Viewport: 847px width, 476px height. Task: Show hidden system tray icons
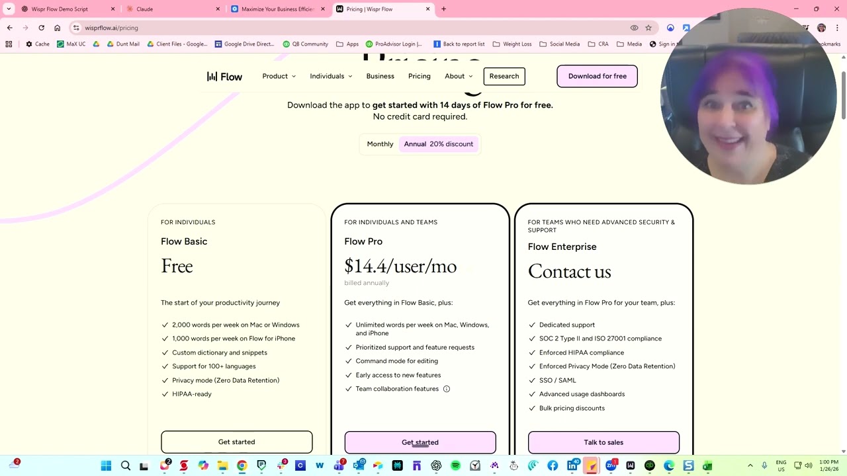tap(750, 466)
